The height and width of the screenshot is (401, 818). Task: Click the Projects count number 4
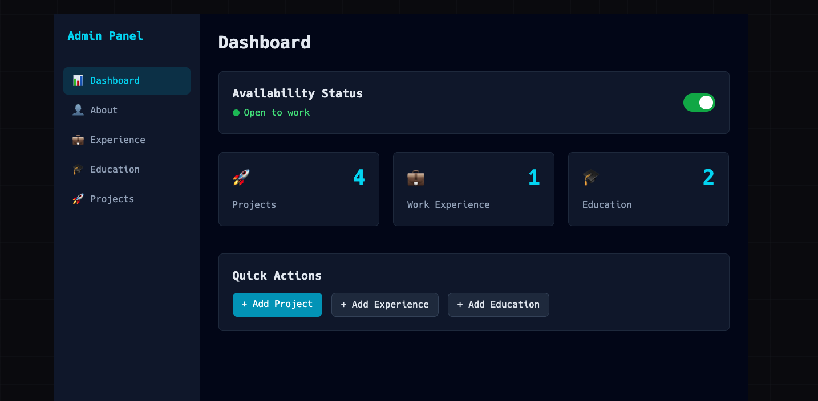pos(359,178)
